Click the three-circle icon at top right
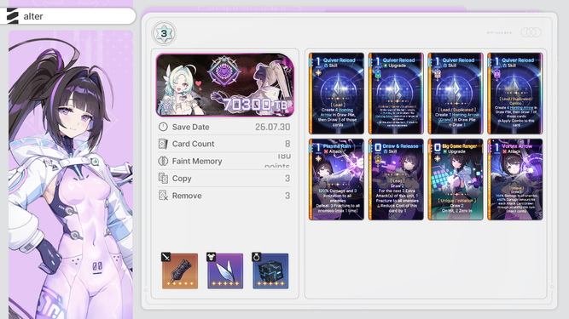The image size is (569, 319). (531, 32)
